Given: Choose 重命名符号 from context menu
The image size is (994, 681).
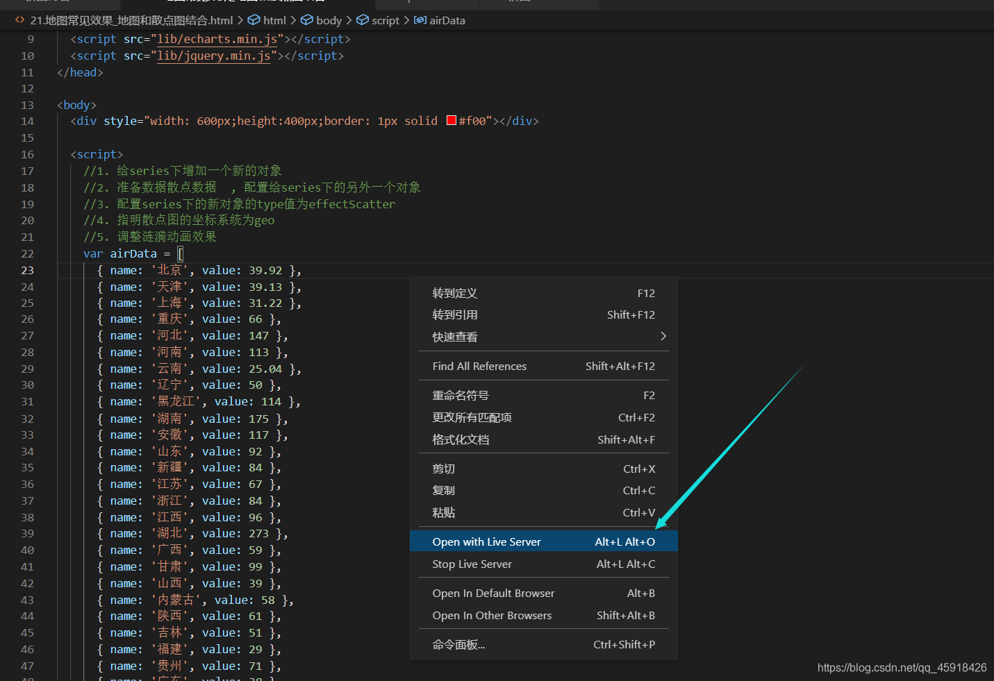Looking at the screenshot, I should (x=544, y=395).
